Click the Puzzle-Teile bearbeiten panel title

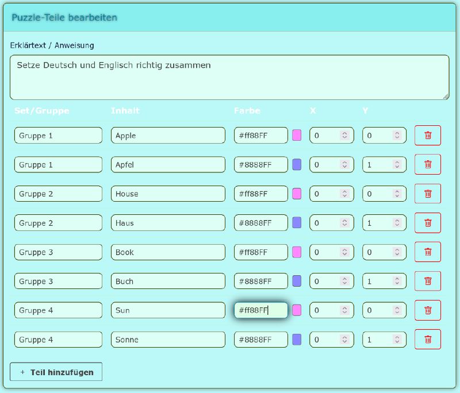[64, 18]
